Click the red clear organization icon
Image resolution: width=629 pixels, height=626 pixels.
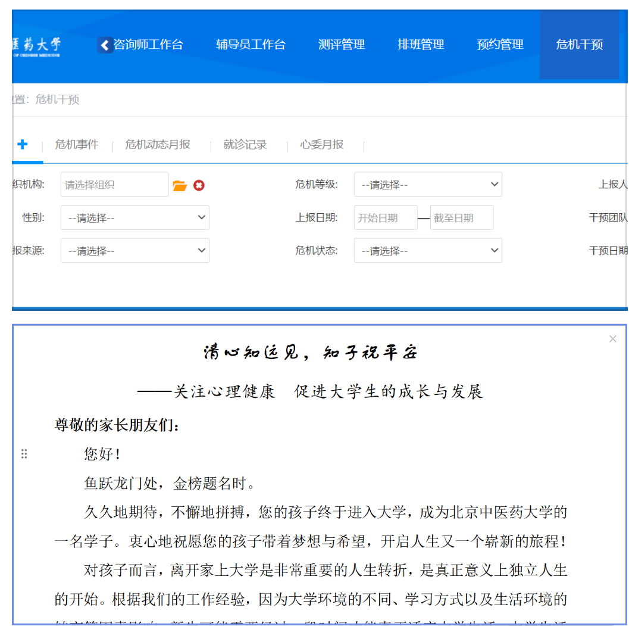tap(199, 185)
